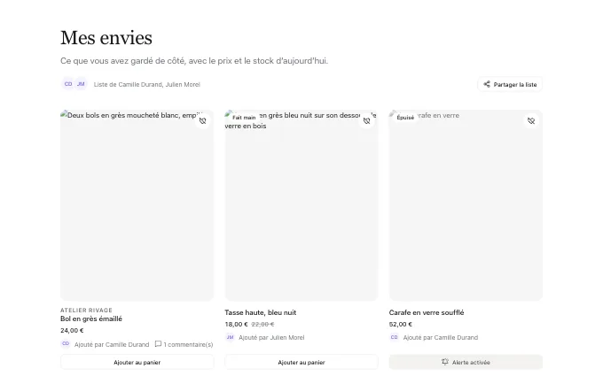The height and width of the screenshot is (376, 603).
Task: Click CD avatar under Carafe en verre soufflé
Action: (395, 337)
